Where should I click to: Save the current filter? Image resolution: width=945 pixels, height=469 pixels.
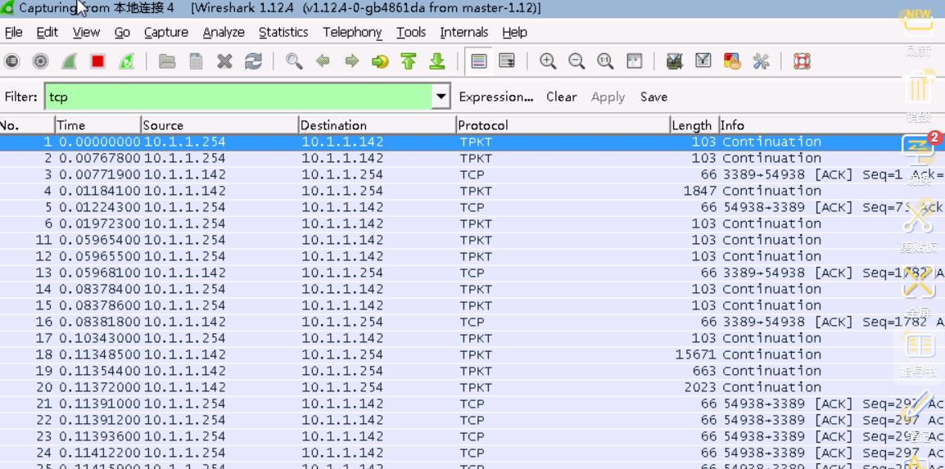(654, 97)
